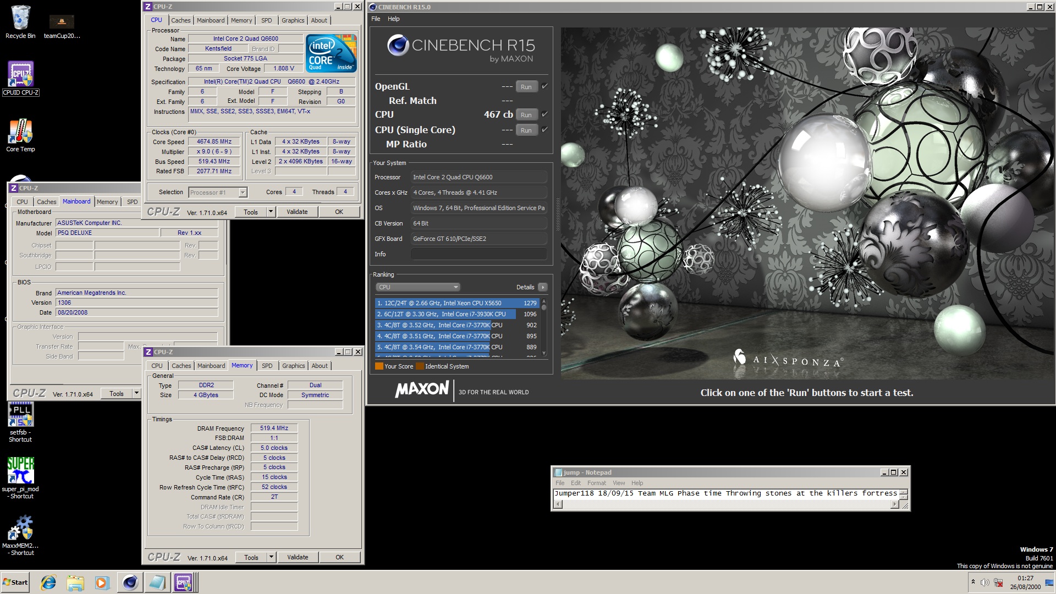The image size is (1056, 594).
Task: Open the Recycle Bin desktop icon
Action: [x=20, y=22]
